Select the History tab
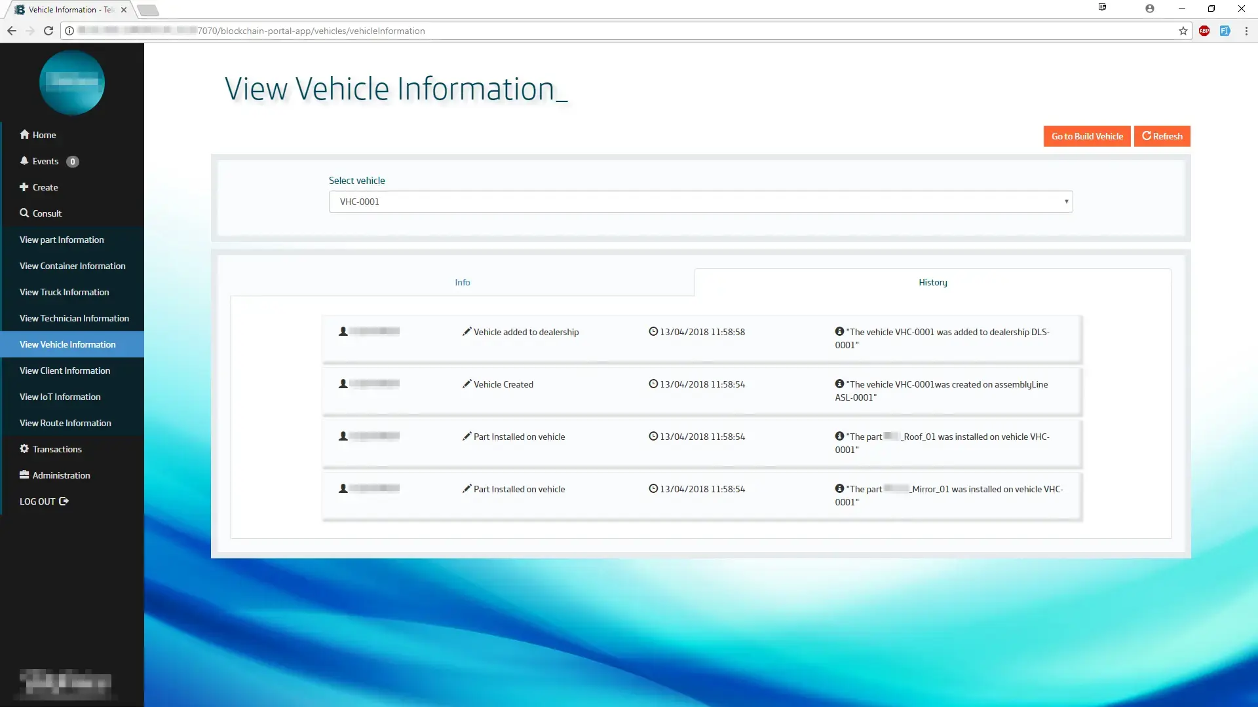The image size is (1258, 707). click(932, 282)
